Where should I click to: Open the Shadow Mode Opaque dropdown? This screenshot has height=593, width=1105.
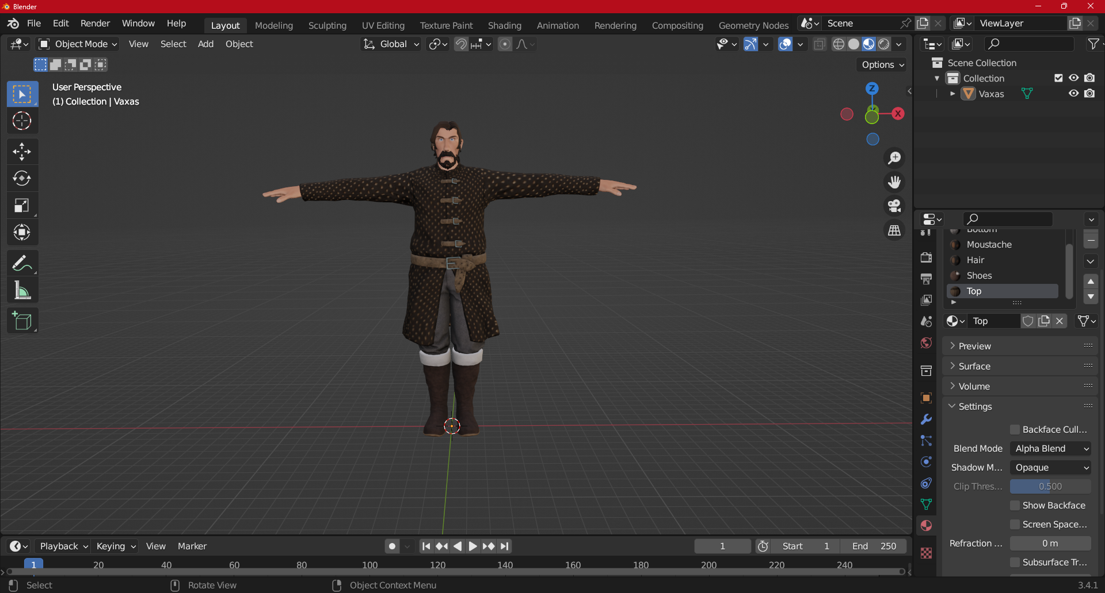pos(1050,467)
